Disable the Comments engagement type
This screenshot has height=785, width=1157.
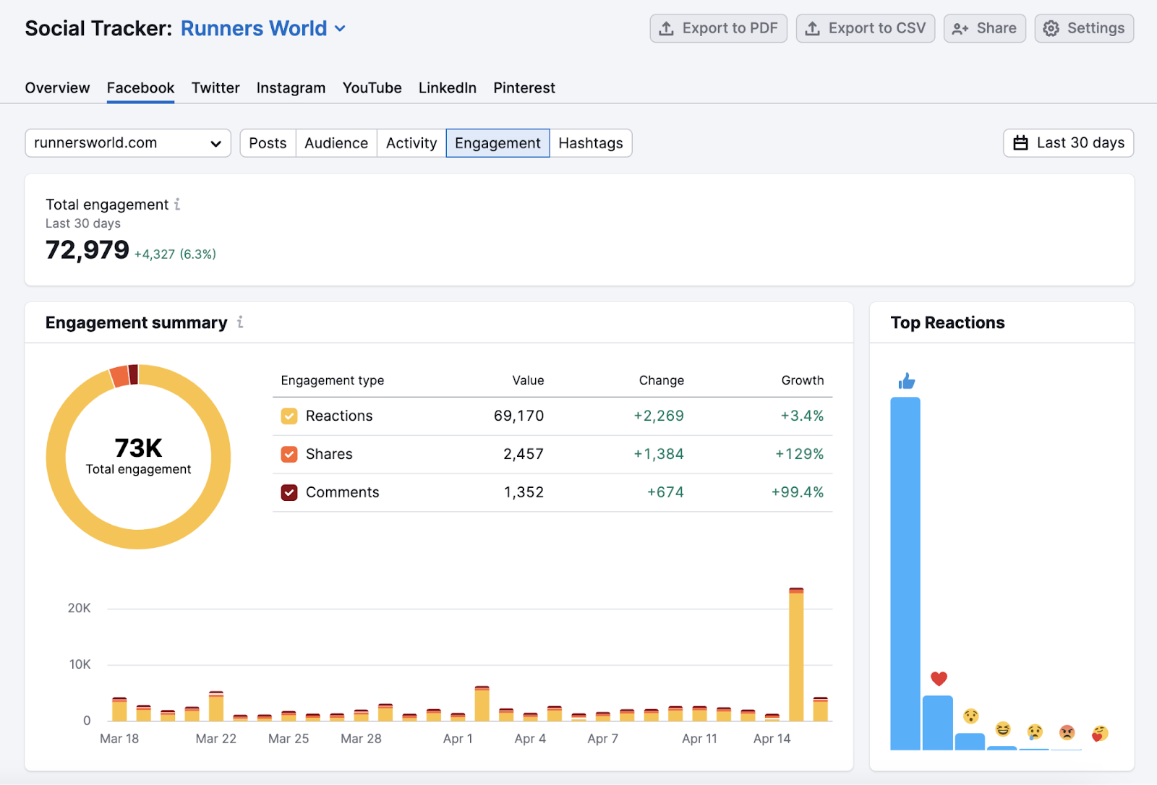[289, 492]
